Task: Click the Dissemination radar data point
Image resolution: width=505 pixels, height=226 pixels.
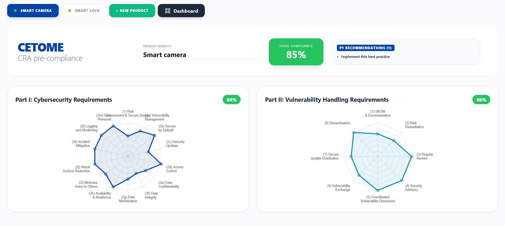Action: [x=354, y=132]
